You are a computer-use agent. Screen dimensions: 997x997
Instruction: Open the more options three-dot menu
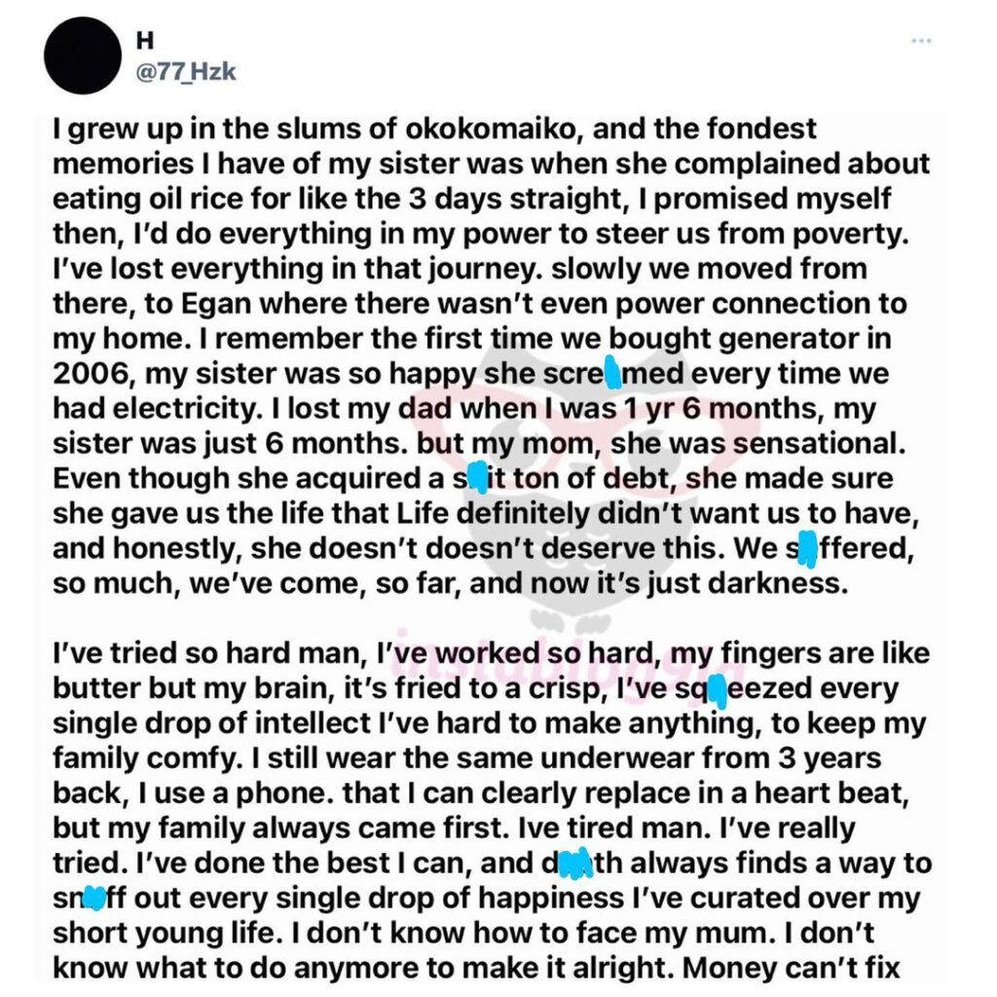click(921, 41)
